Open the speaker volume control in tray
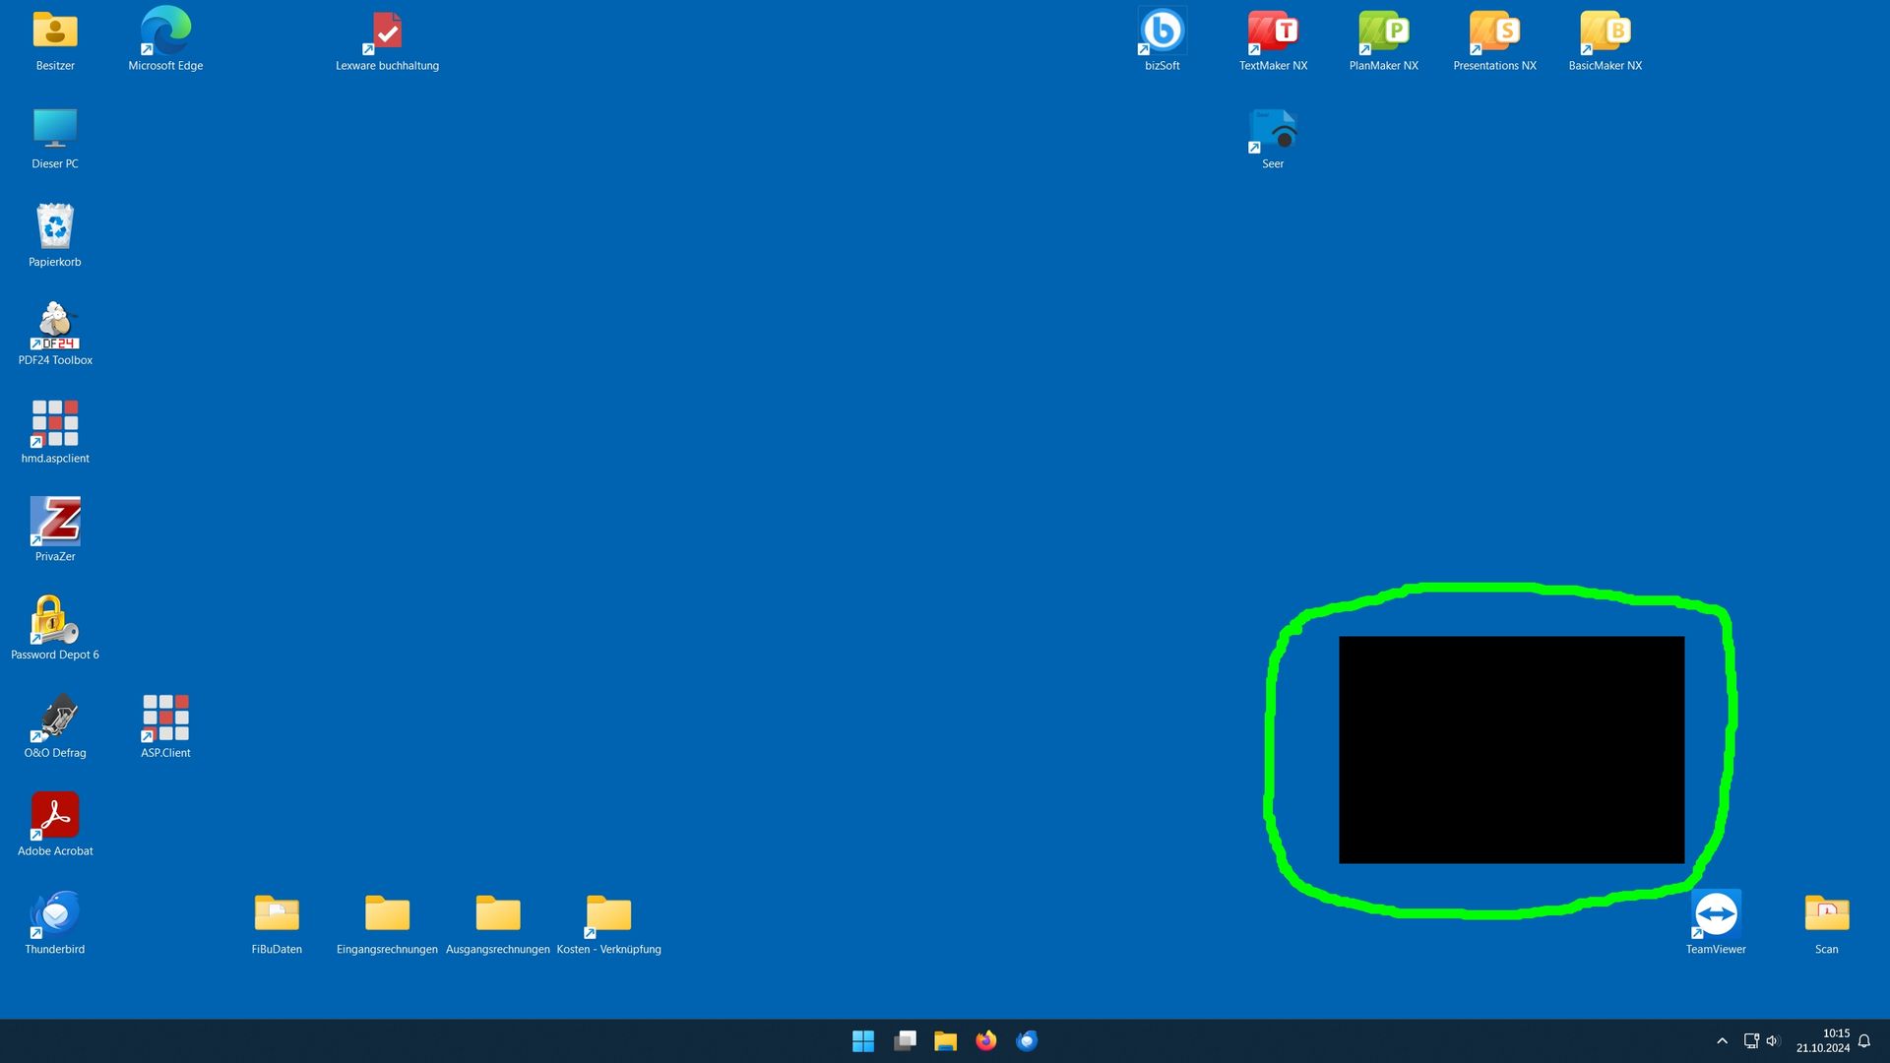Screen dimensions: 1890x1063 click(1773, 1041)
